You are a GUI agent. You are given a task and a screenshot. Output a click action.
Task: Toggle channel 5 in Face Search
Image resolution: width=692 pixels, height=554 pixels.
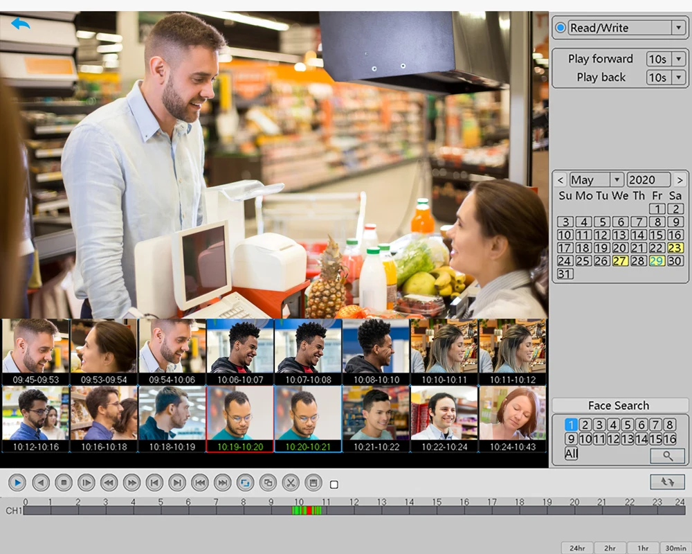tap(627, 425)
